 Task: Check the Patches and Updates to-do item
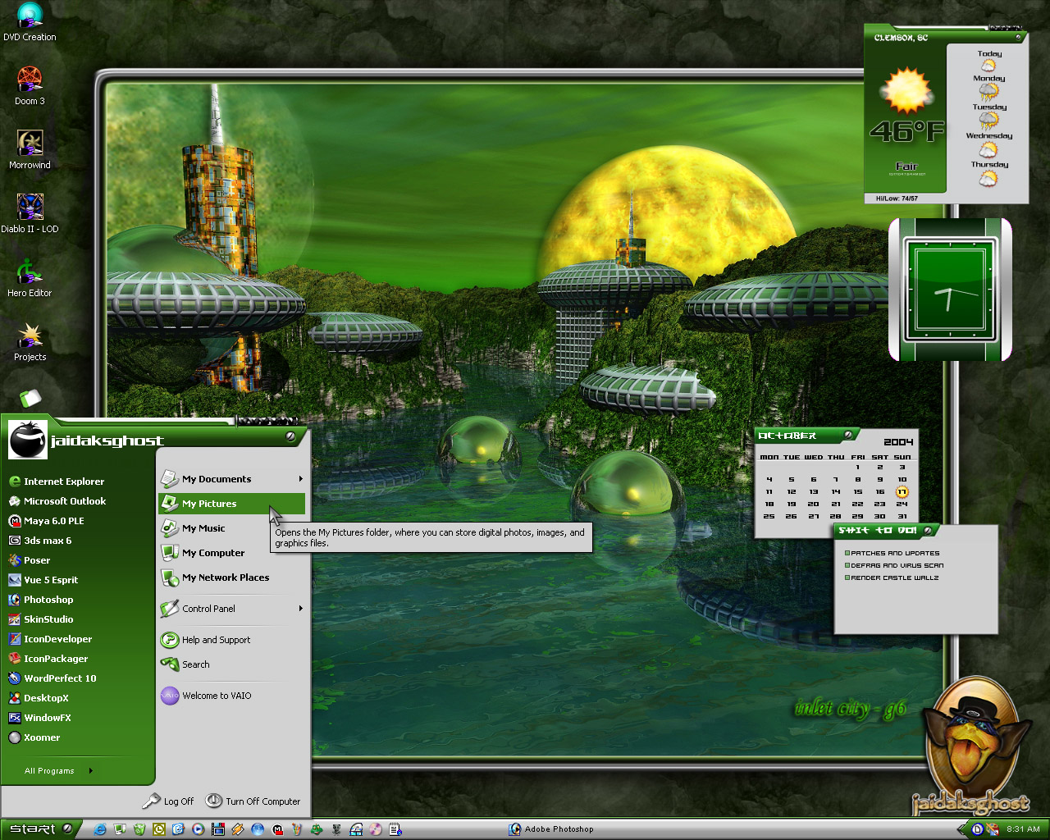[x=847, y=553]
